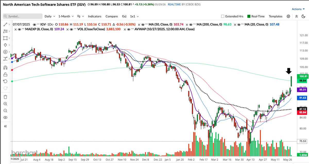This screenshot has width=309, height=164.
Task: Hide the MA (50, Close, 0) line
Action: tap(143, 24)
